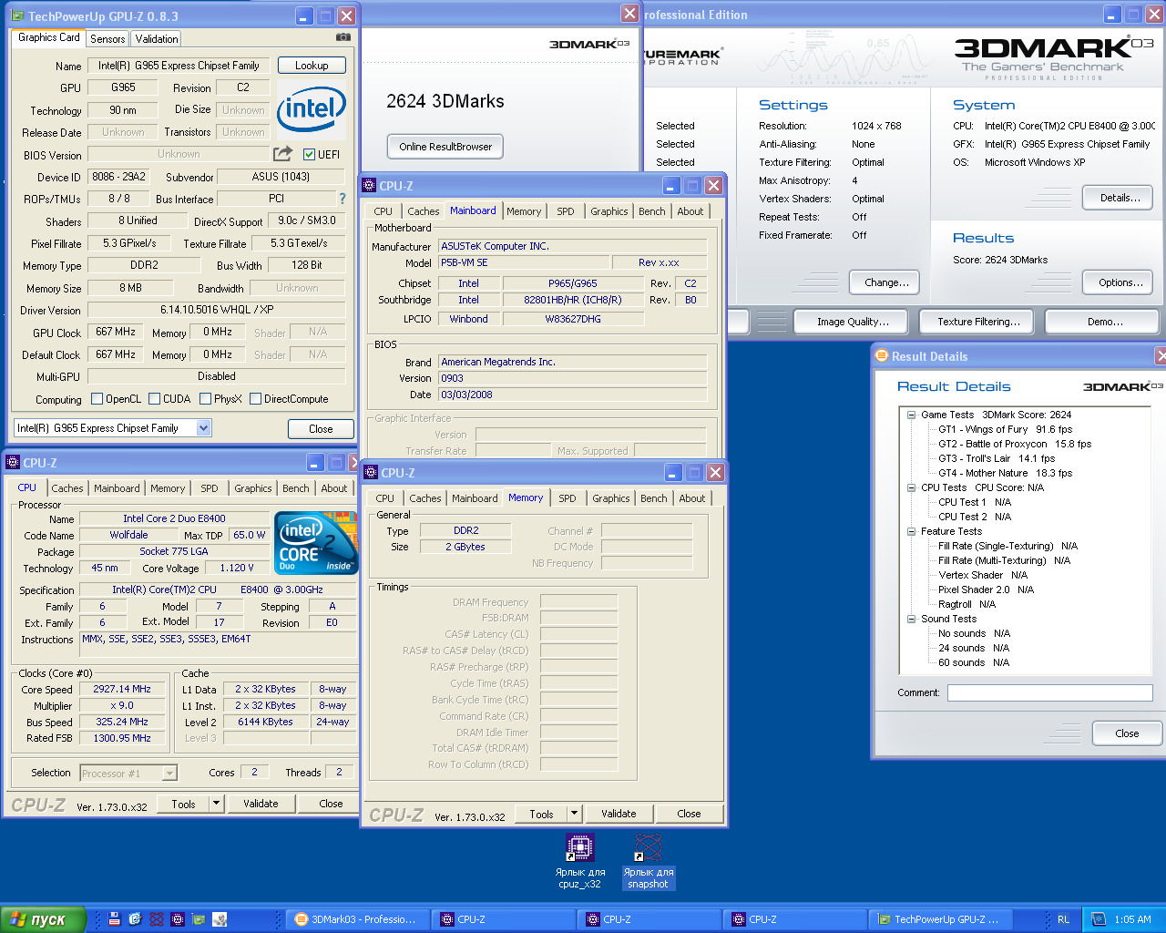
Task: Click the CPU-Z icon in quick launch
Action: [178, 919]
